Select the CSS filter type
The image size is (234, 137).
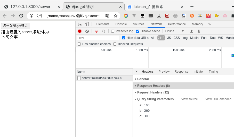176,38
